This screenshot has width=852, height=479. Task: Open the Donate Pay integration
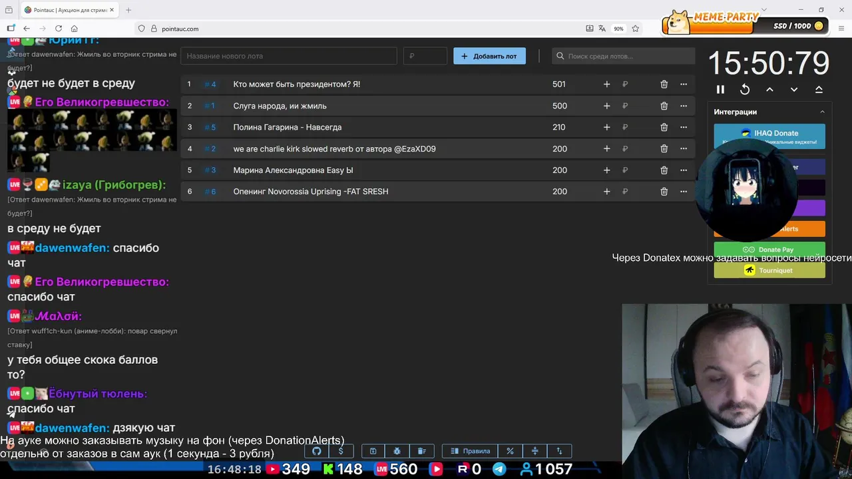769,249
